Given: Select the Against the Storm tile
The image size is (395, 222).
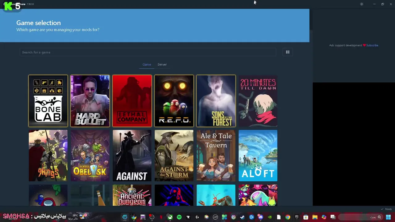Looking at the screenshot, I should 174,156.
